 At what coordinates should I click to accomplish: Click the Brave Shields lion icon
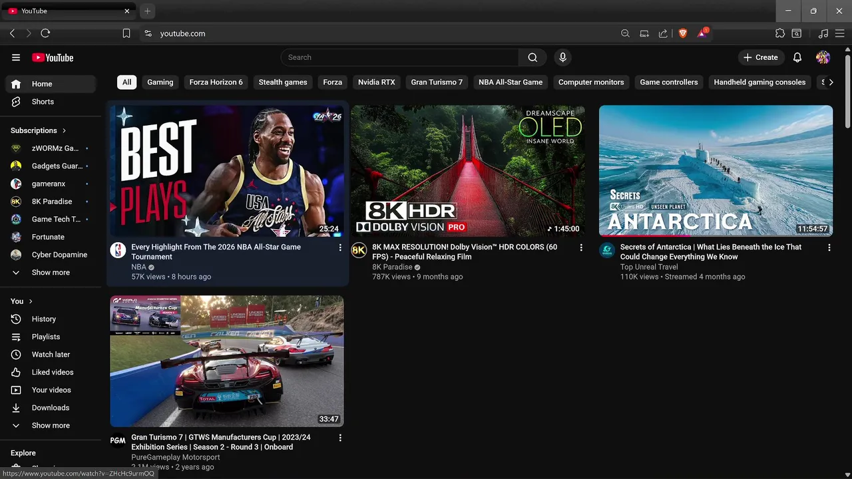[x=682, y=33]
